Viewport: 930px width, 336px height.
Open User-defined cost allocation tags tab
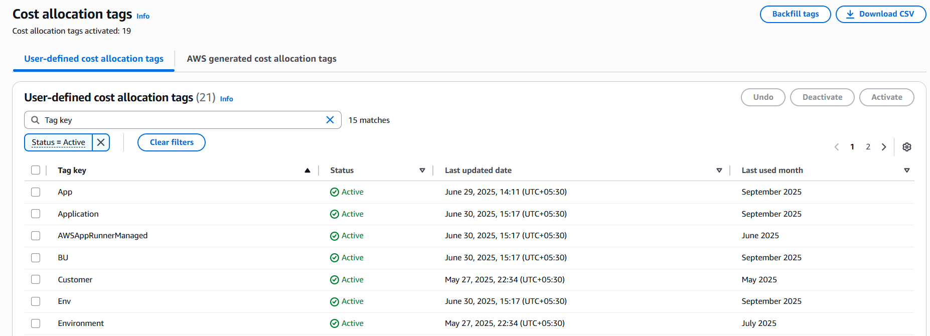[94, 59]
